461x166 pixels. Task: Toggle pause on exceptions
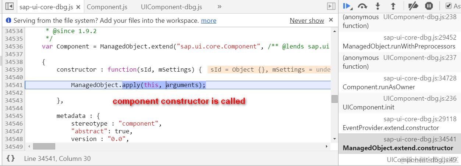[x=429, y=6]
